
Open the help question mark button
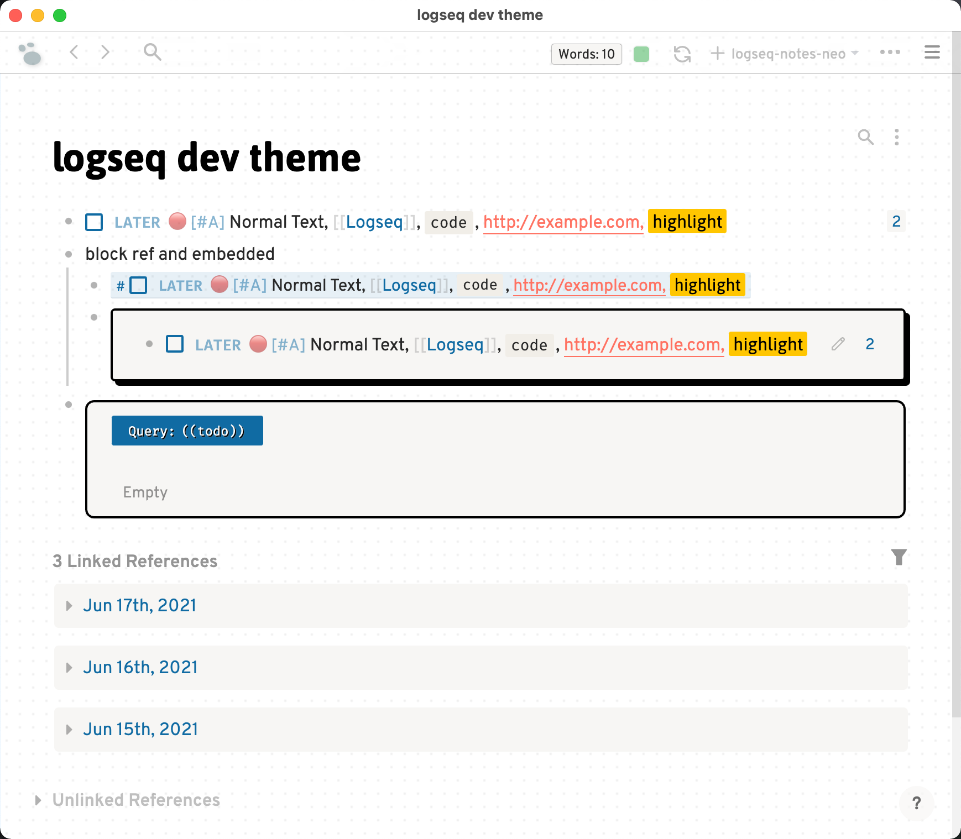916,803
